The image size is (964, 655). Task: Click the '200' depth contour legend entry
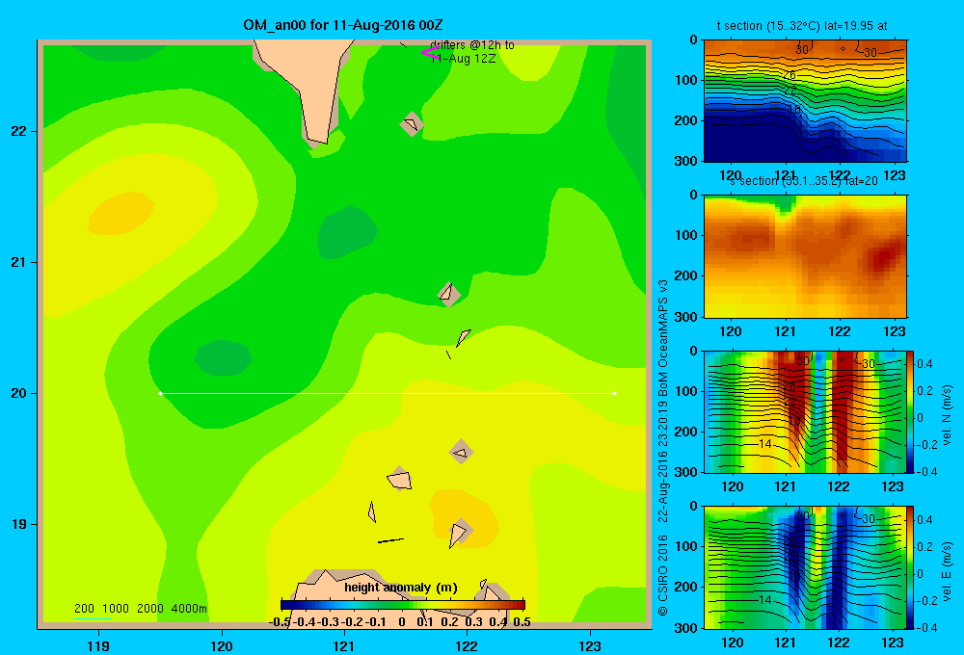tap(84, 609)
